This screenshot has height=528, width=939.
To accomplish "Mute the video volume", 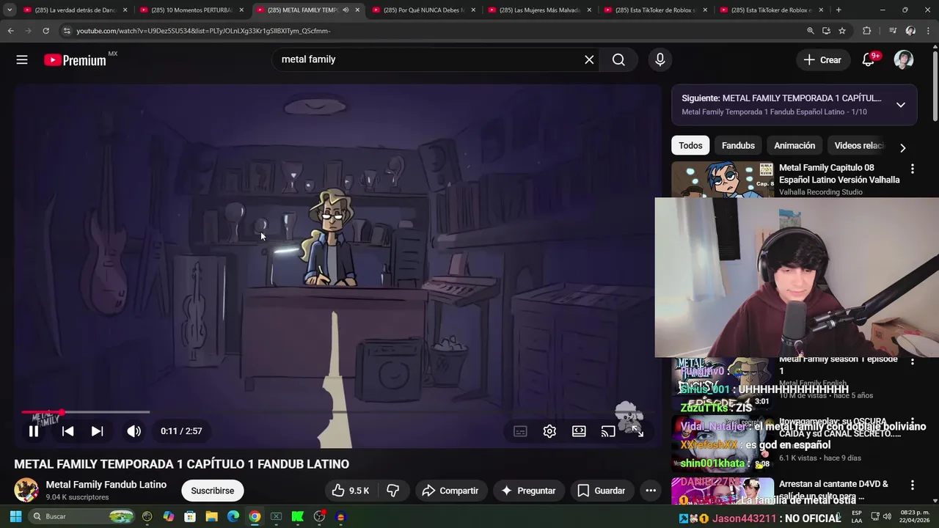I will (x=134, y=431).
